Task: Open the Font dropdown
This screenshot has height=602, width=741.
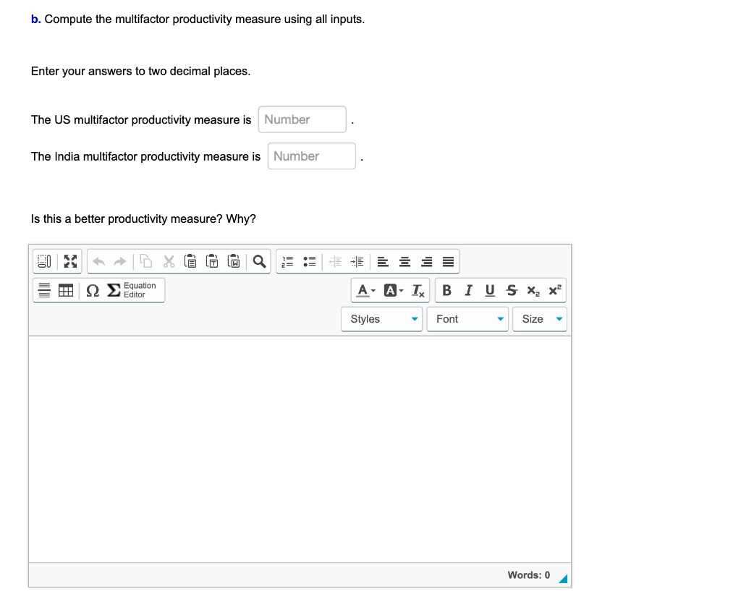Action: 468,319
